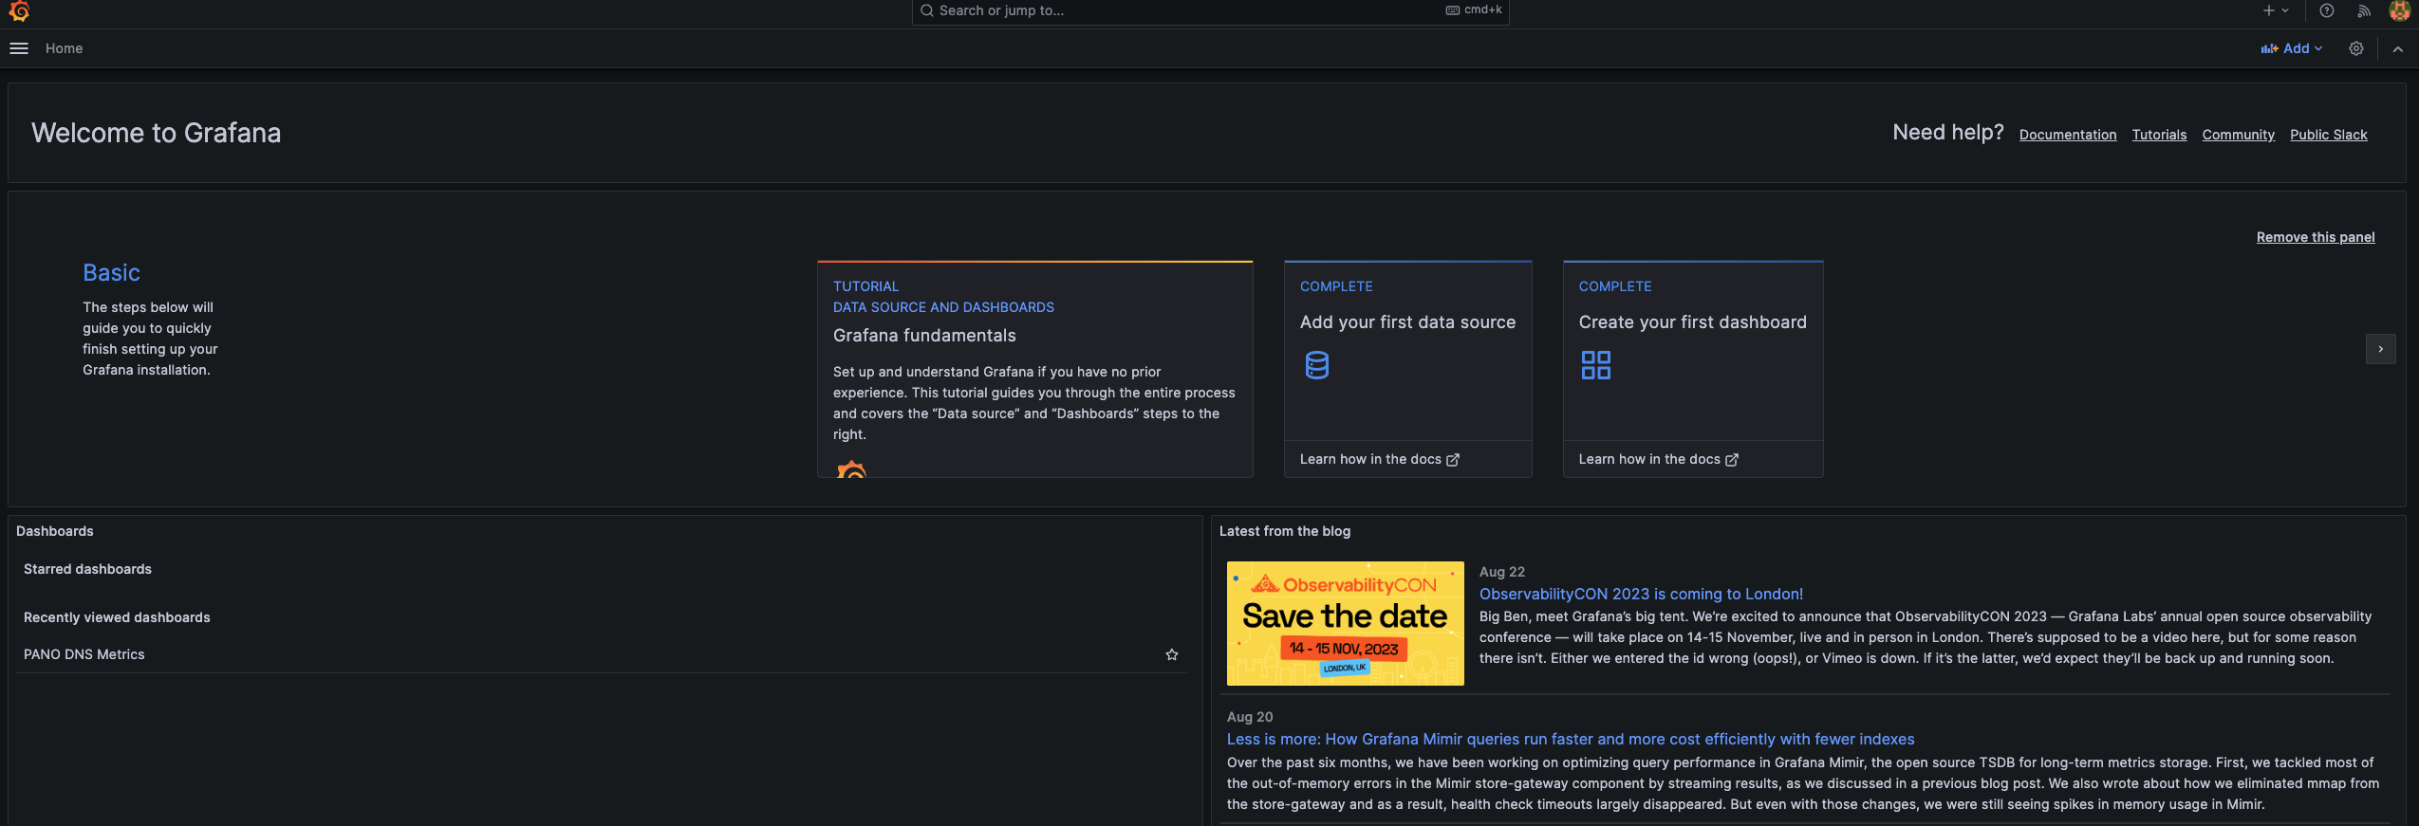
Task: Click the Home breadcrumb
Action: click(x=64, y=48)
